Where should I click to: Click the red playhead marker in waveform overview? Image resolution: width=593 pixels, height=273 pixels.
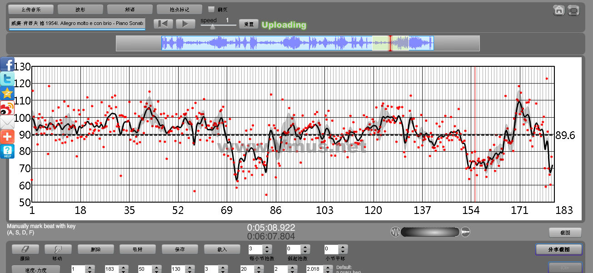click(x=390, y=43)
